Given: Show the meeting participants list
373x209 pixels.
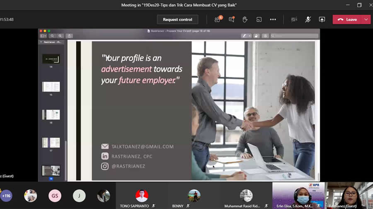Looking at the screenshot, I should tap(218, 19).
